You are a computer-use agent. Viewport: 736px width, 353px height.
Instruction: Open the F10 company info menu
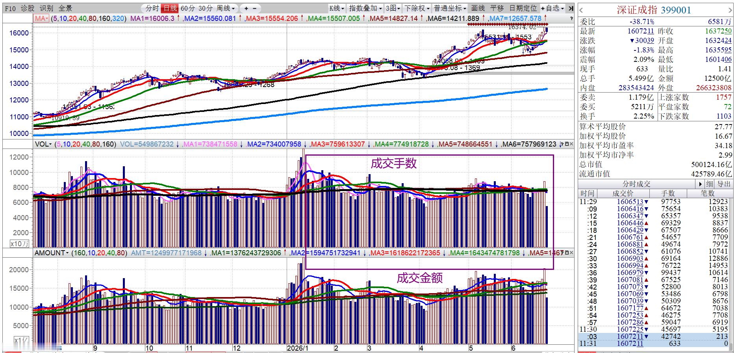point(11,8)
